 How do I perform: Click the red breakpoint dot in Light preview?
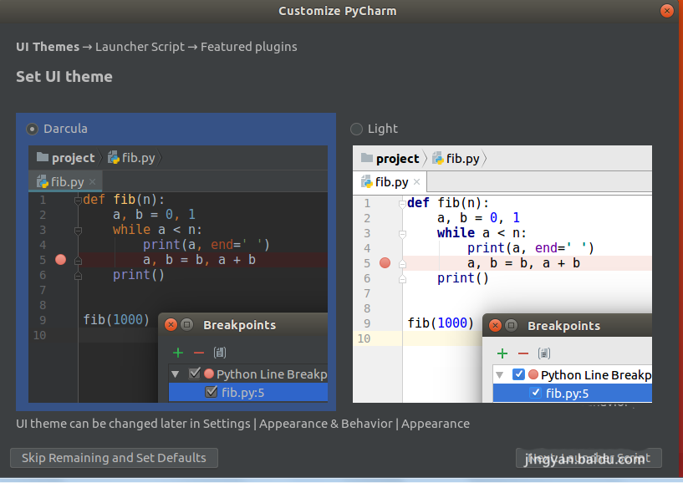click(385, 263)
